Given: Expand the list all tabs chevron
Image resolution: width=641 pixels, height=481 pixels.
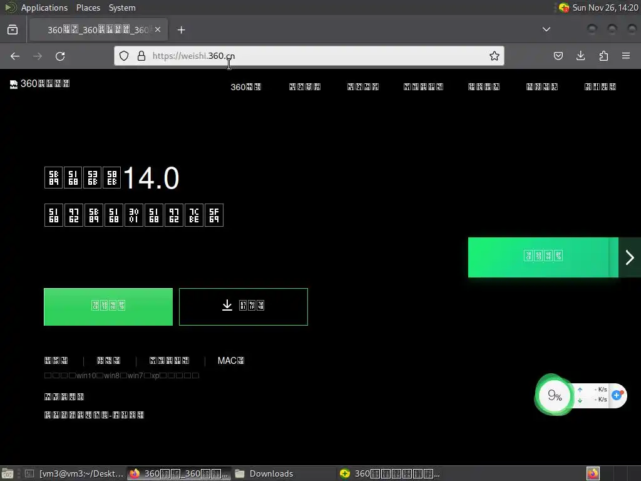Looking at the screenshot, I should coord(546,29).
